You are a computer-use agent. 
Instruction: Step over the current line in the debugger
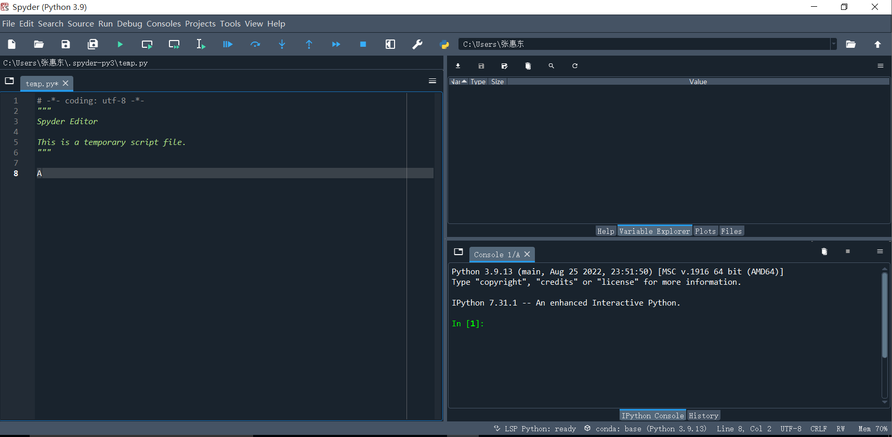pos(255,44)
